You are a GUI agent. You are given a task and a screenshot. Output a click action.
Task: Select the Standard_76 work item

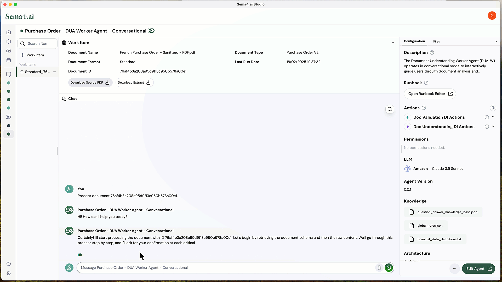[37, 72]
